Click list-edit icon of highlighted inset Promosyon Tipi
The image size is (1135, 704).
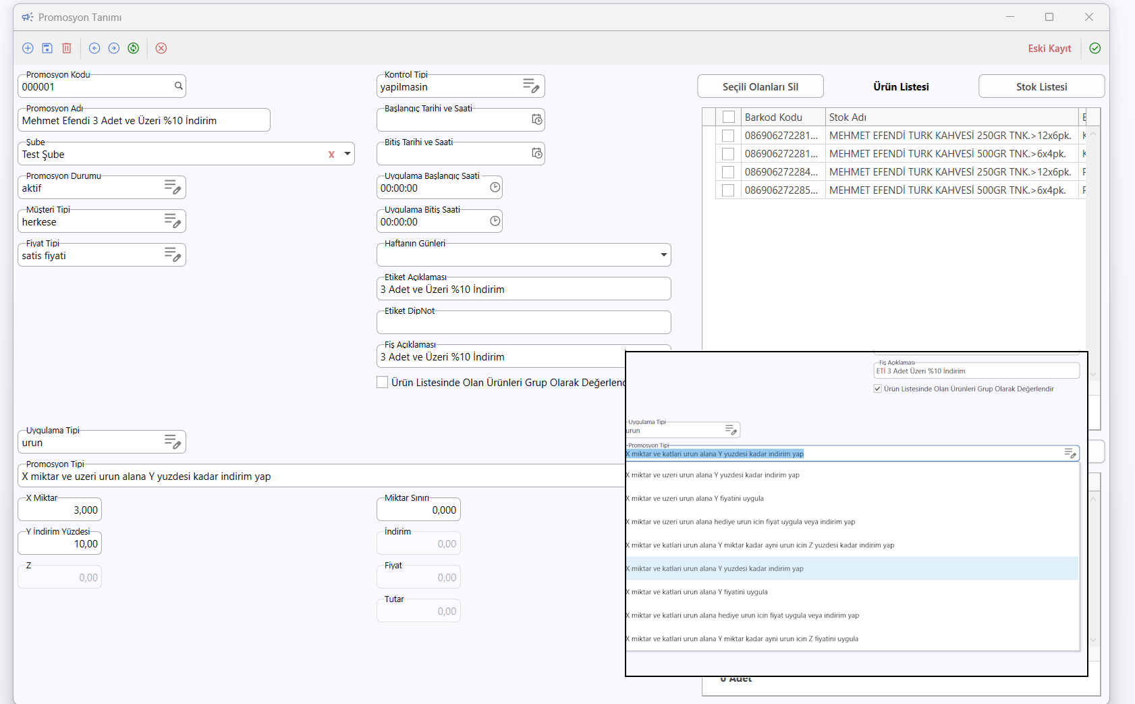[x=1070, y=453]
